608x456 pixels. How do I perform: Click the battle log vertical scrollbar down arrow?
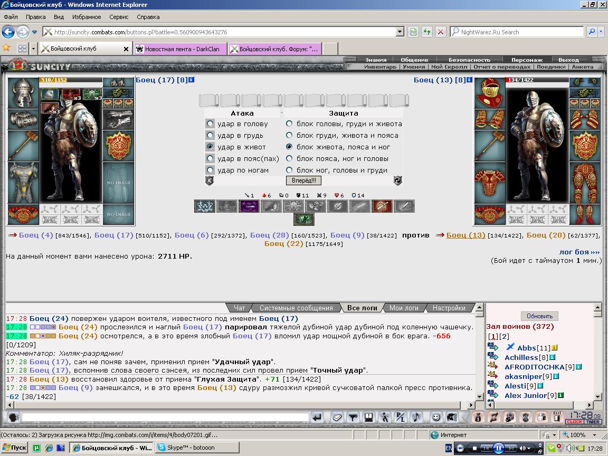[x=479, y=396]
